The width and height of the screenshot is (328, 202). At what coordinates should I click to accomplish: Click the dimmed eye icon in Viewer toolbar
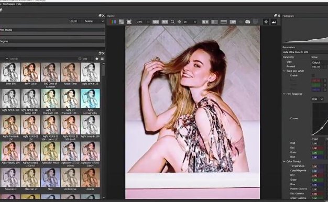click(x=240, y=22)
